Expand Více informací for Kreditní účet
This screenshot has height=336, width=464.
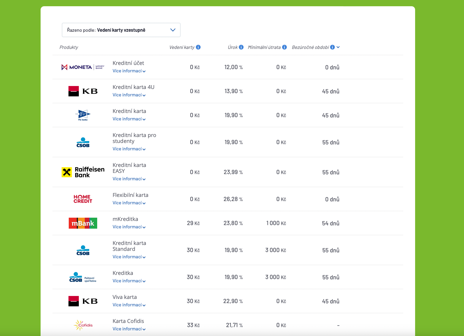pos(129,71)
